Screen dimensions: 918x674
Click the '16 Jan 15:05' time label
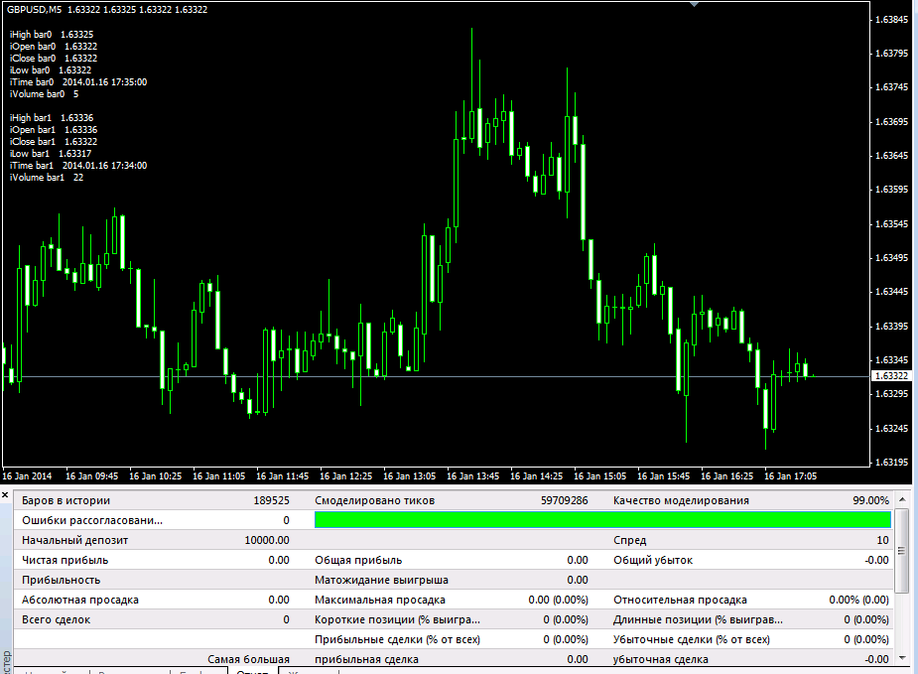pyautogui.click(x=600, y=476)
